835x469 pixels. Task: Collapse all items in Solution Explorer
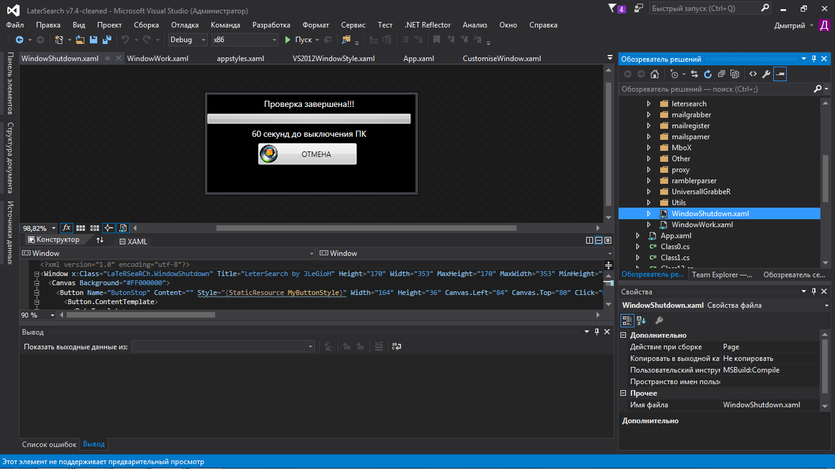[x=721, y=74]
